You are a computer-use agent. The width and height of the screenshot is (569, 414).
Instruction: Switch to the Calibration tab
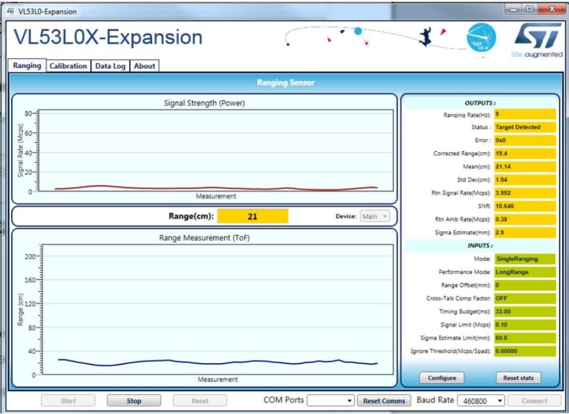coord(68,66)
